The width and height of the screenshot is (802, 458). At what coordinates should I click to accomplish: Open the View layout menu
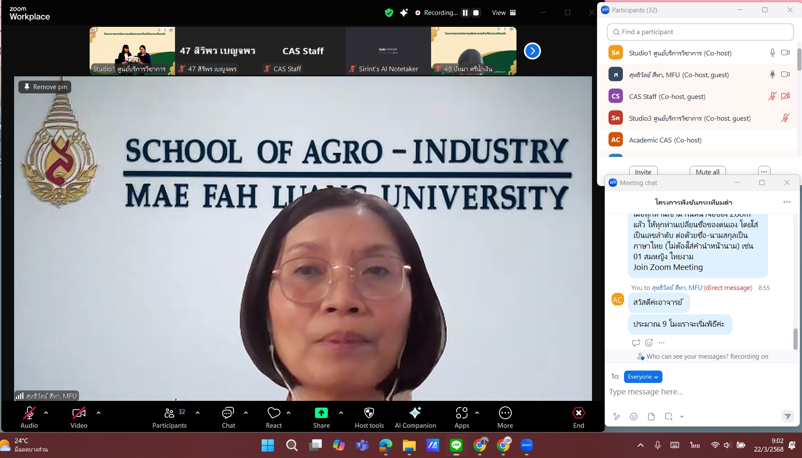[x=504, y=13]
